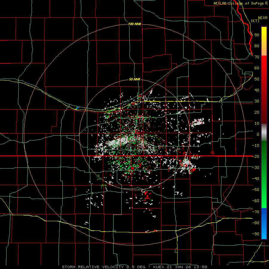Click the -60 knot scale label
This screenshot has width=269, height=269.
[256, 201]
